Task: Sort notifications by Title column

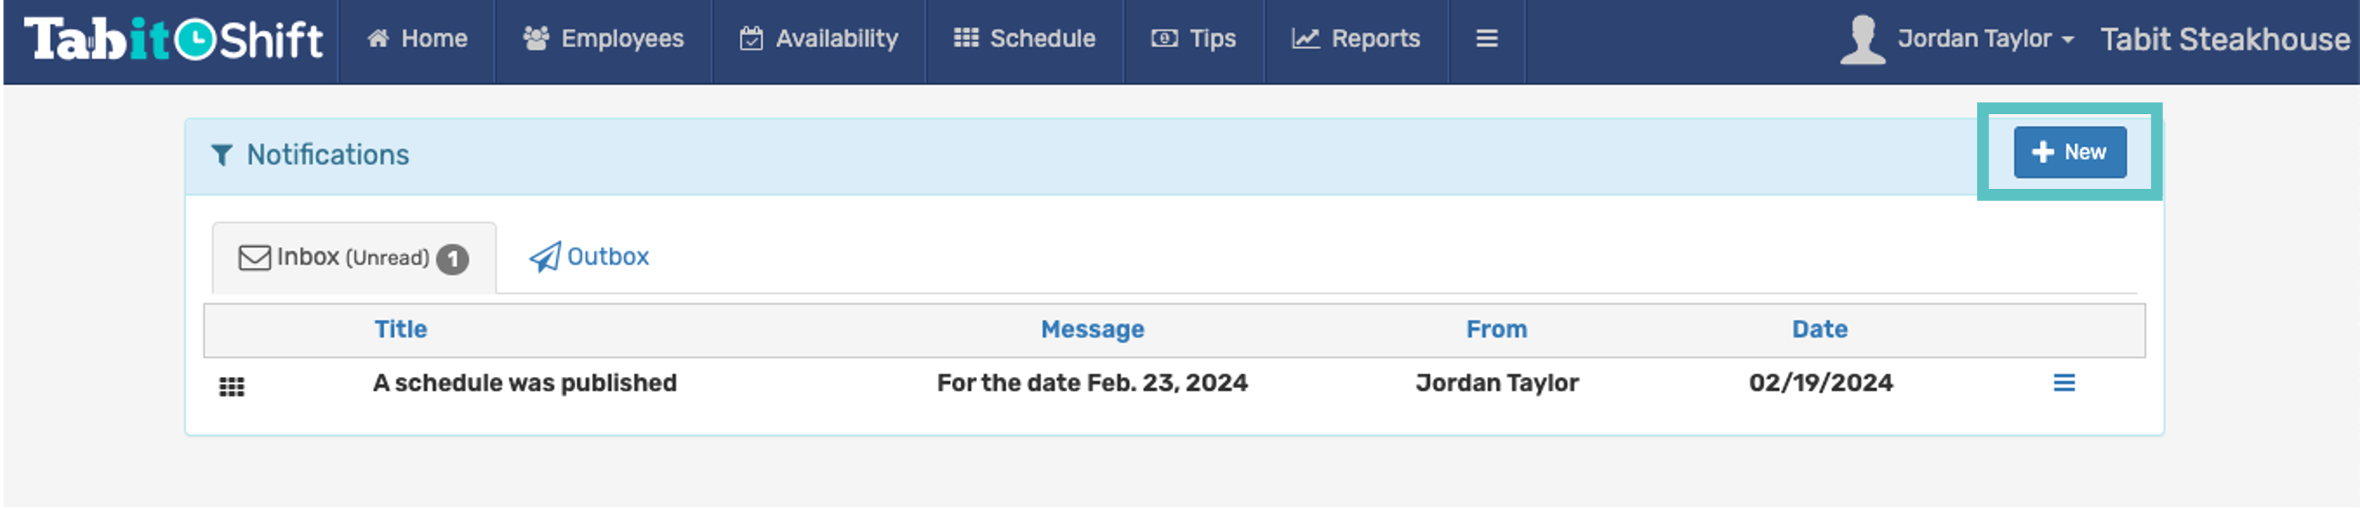Action: (x=401, y=329)
